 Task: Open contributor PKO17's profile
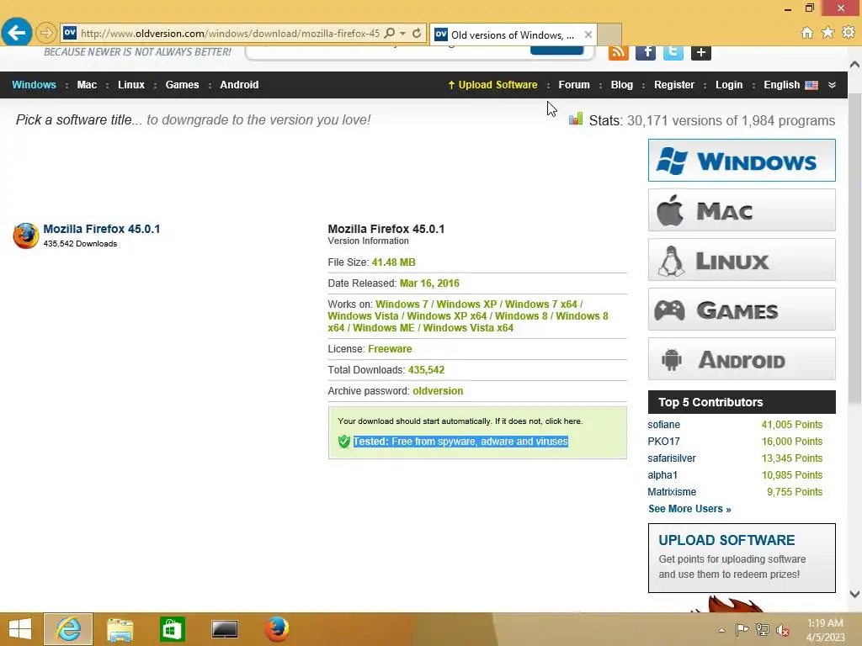(x=663, y=442)
